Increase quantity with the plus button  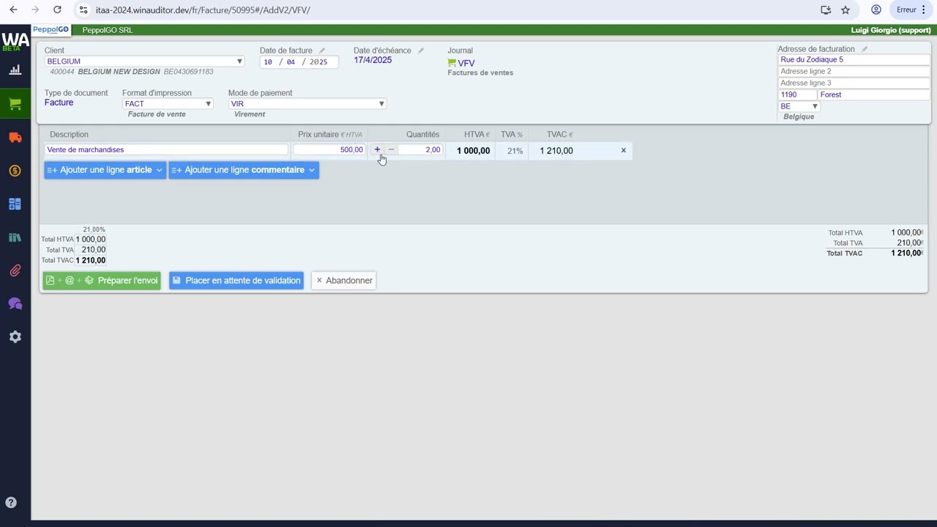(377, 149)
